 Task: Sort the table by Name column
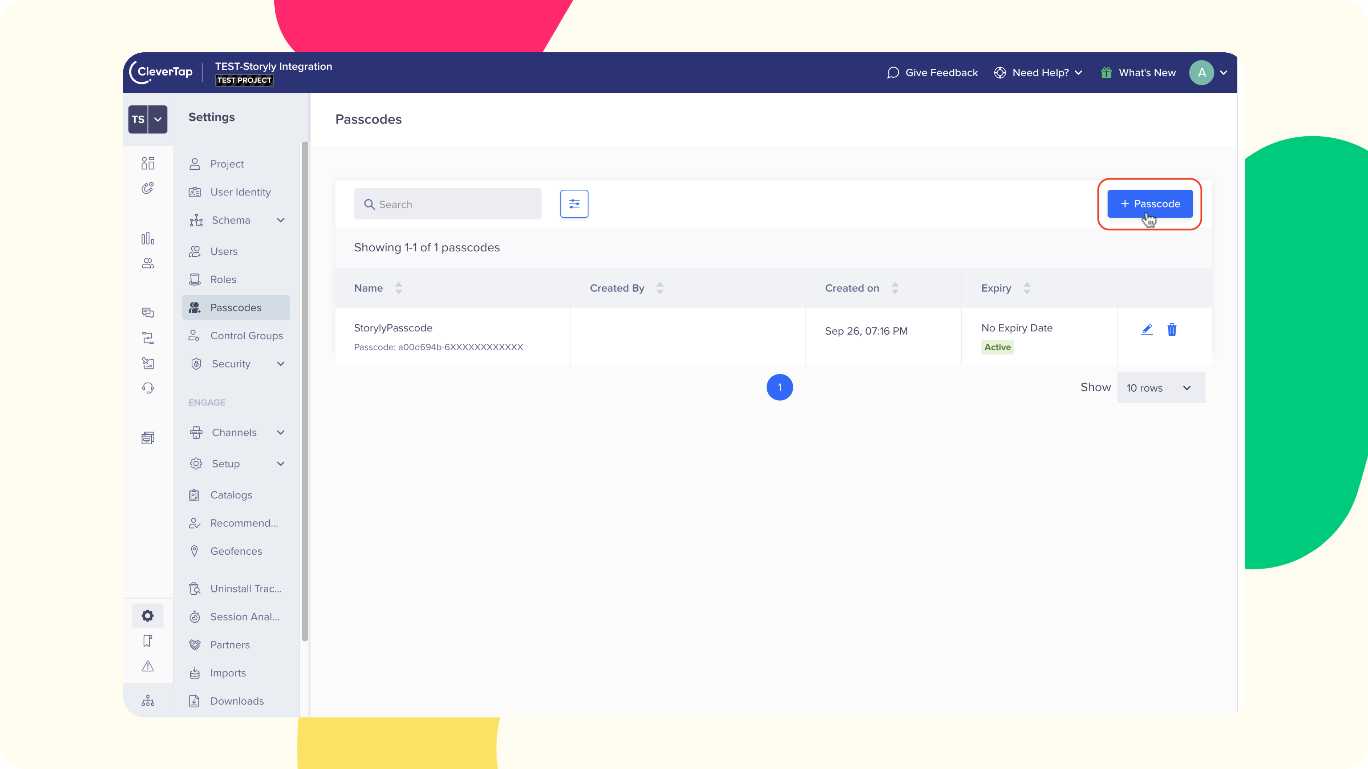click(398, 288)
